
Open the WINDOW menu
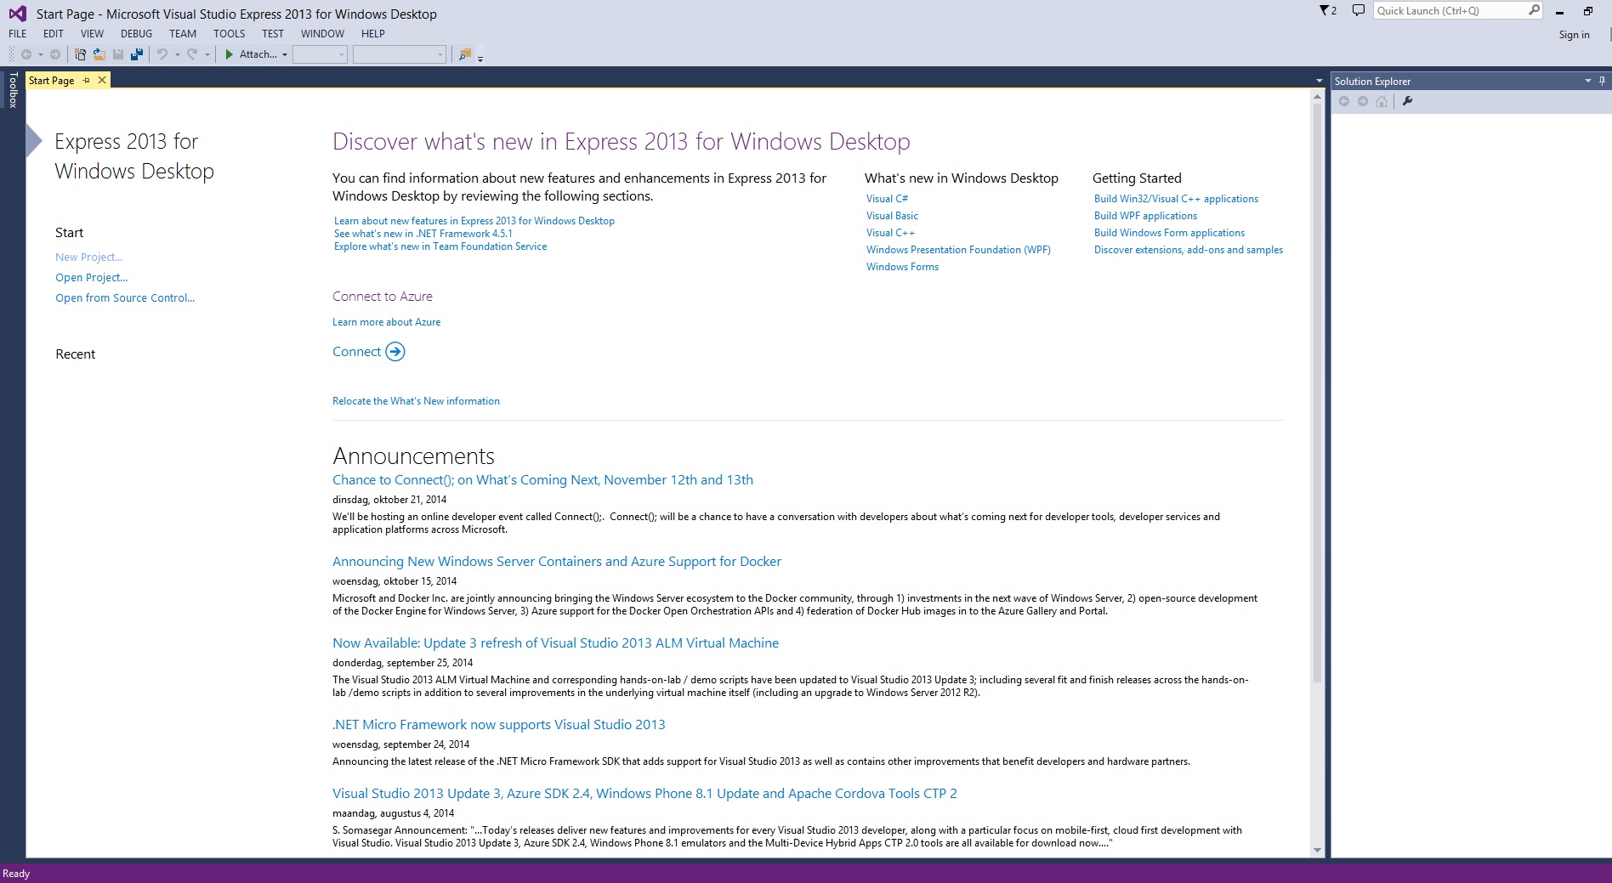(322, 34)
